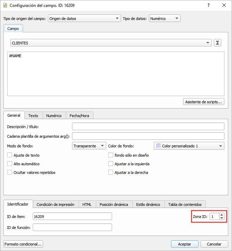The height and width of the screenshot is (251, 232).
Task: Open the Condición de impresión tab
Action: point(56,204)
